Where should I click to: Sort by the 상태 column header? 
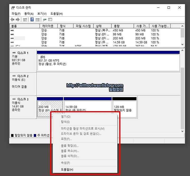click(x=102, y=26)
